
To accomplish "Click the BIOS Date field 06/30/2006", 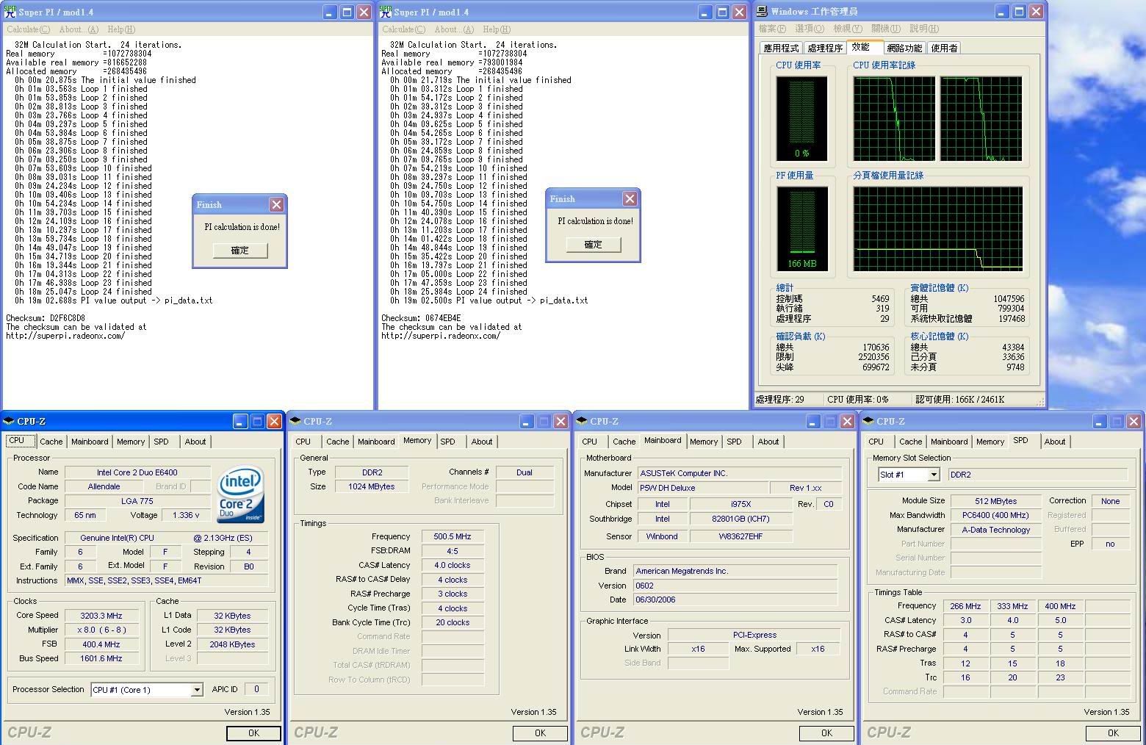I will click(735, 600).
